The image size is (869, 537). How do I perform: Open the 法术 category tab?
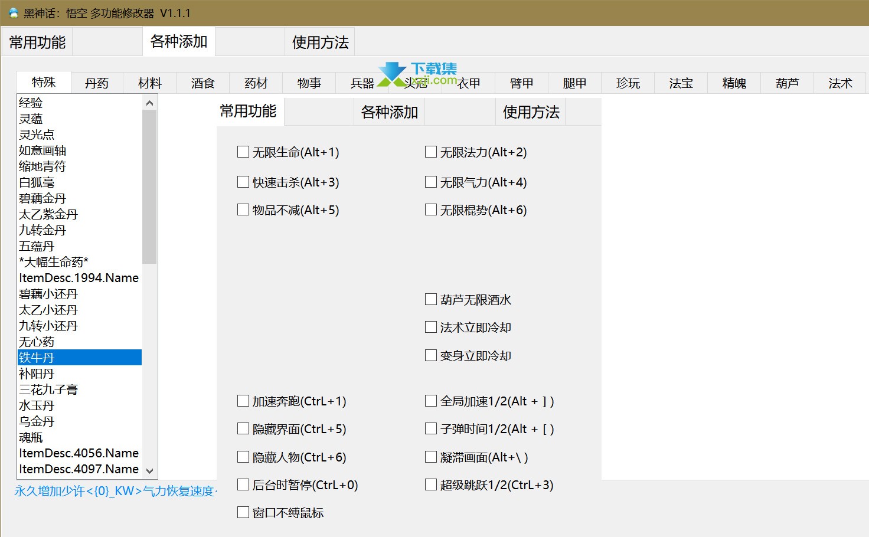pyautogui.click(x=840, y=83)
